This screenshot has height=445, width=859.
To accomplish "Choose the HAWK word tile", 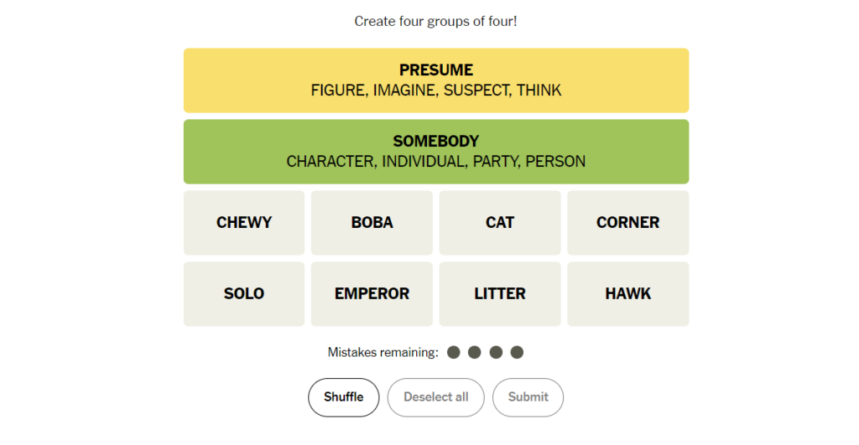I will (x=627, y=294).
